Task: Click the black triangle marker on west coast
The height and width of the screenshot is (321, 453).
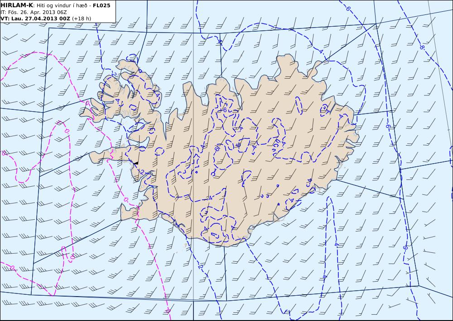Action: point(136,163)
